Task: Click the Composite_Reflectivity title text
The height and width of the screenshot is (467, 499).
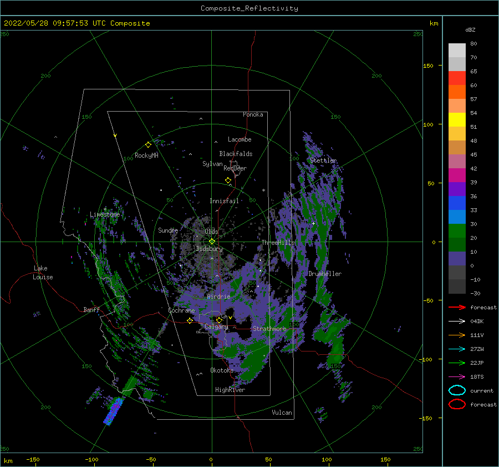Action: (x=249, y=8)
